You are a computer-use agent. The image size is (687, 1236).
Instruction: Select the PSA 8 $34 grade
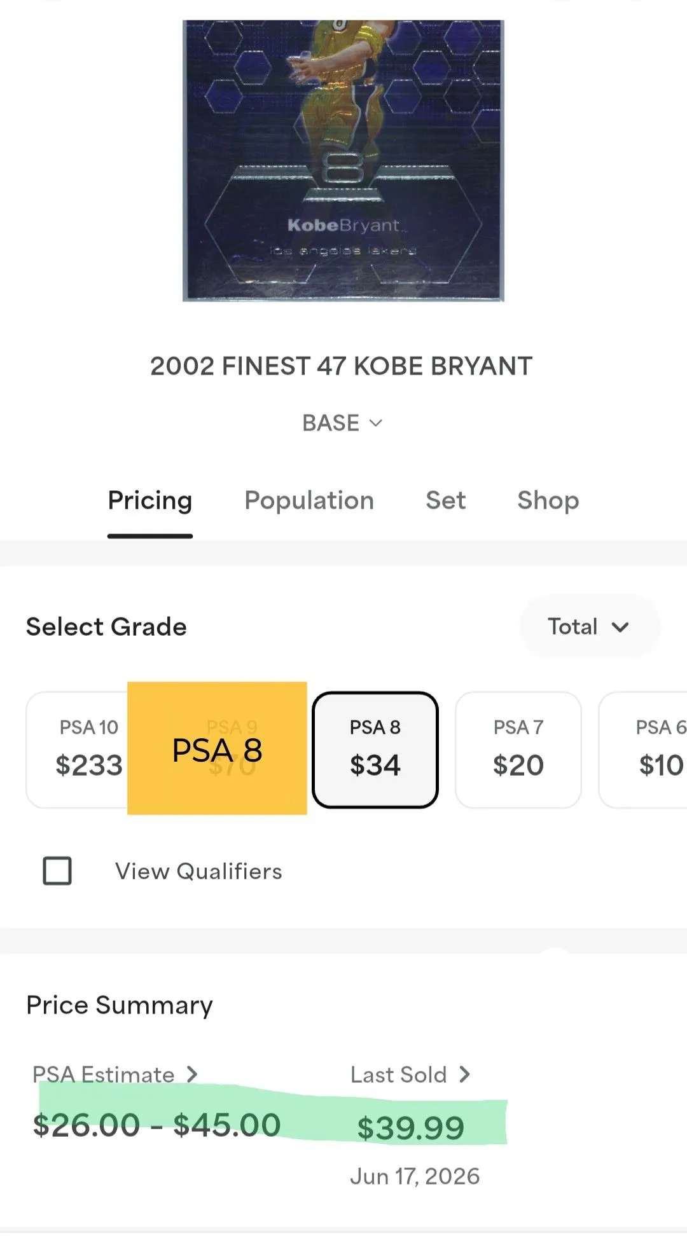click(x=375, y=750)
